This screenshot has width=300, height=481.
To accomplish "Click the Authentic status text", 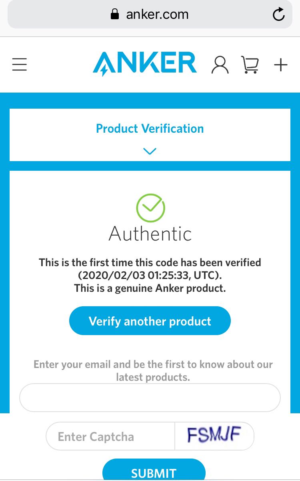I will tap(150, 234).
